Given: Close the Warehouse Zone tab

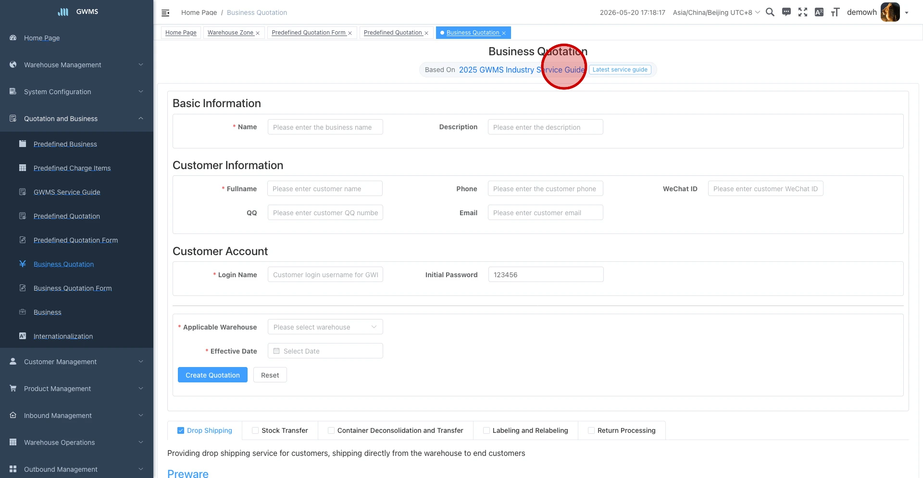Looking at the screenshot, I should click(258, 33).
